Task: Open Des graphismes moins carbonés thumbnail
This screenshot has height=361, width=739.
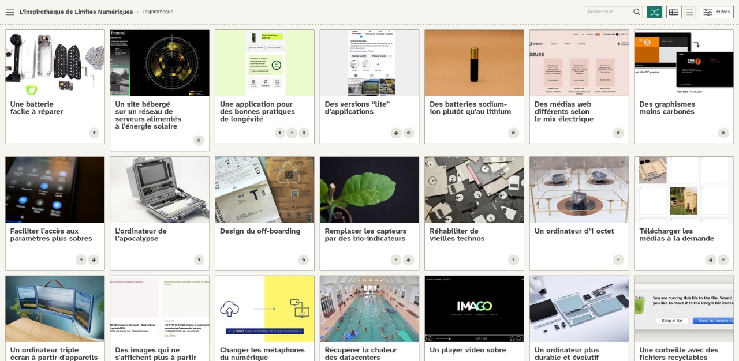Action: click(684, 63)
